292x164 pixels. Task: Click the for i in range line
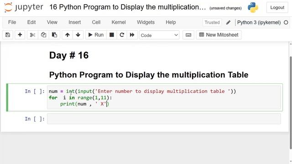80,97
